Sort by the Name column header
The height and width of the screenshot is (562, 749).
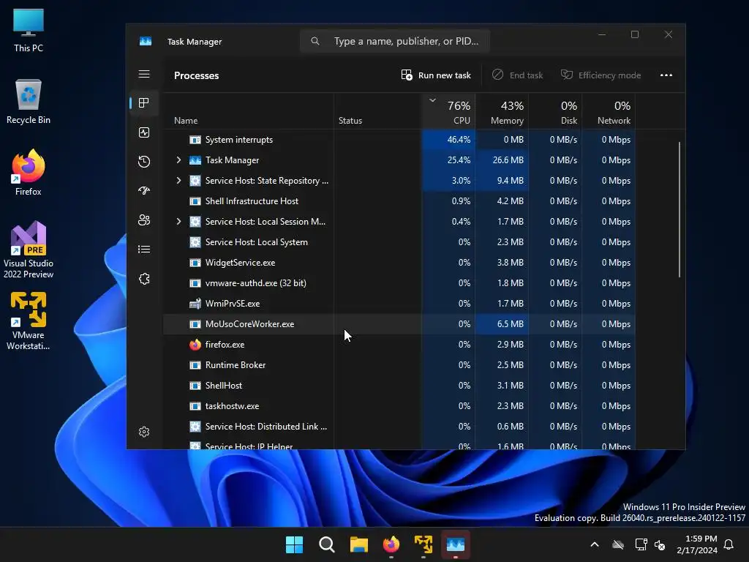[186, 121]
